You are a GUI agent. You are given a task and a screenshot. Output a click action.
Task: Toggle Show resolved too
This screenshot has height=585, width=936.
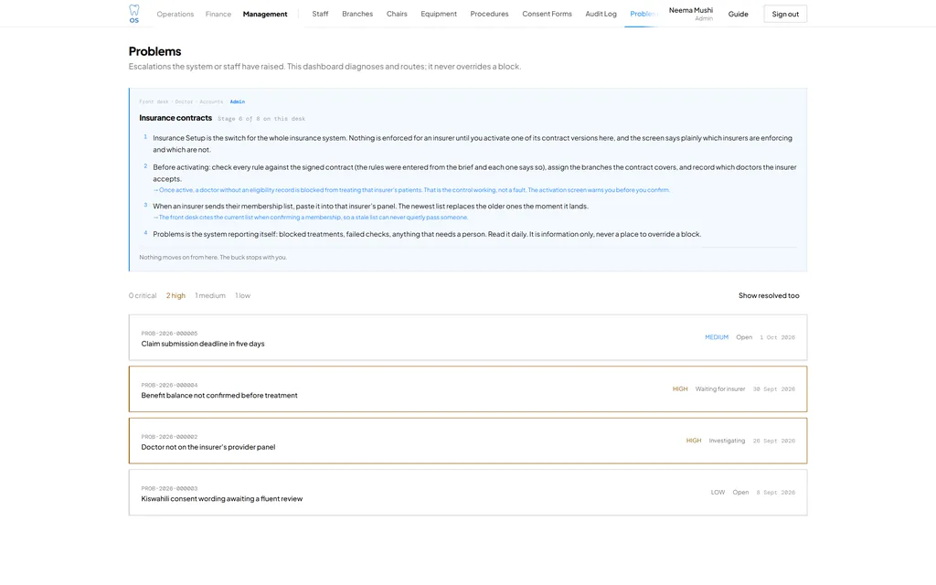tap(769, 295)
